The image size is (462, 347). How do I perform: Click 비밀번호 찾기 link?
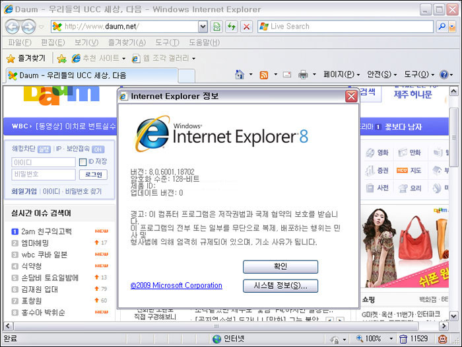click(83, 192)
